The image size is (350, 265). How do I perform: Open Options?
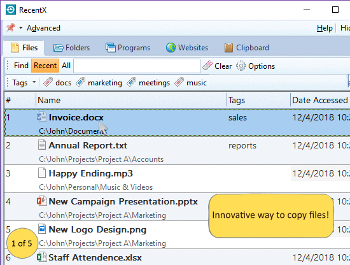[255, 66]
